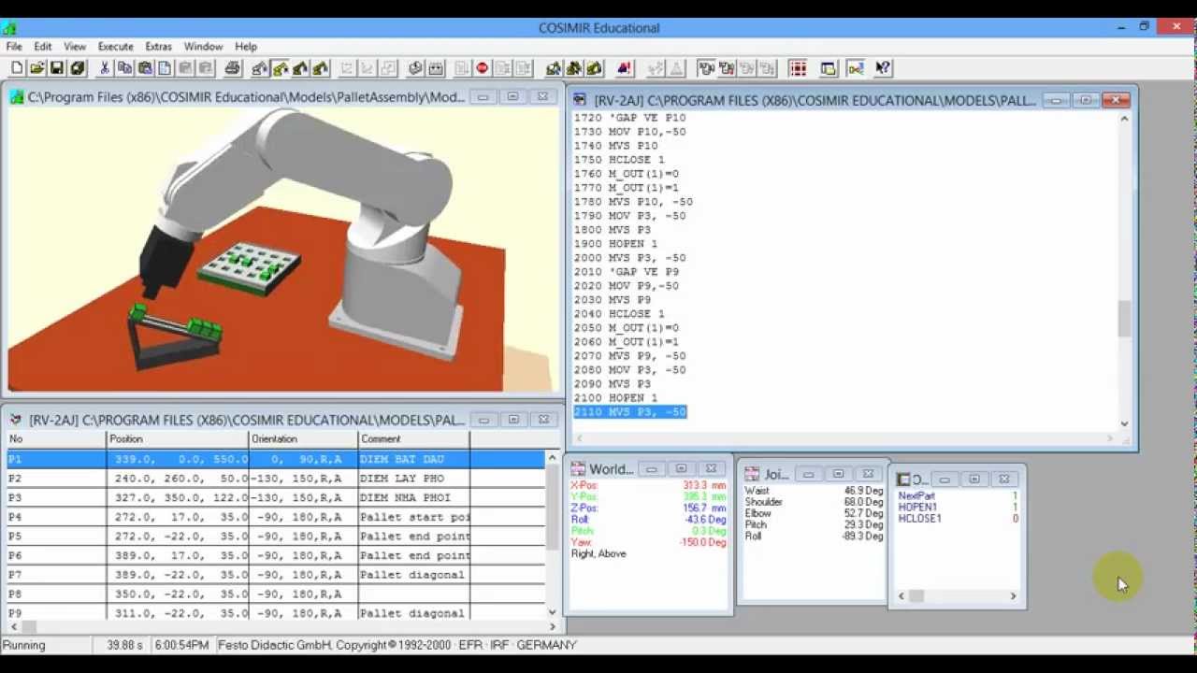Image resolution: width=1197 pixels, height=673 pixels.
Task: Click the program editor vertical scrollbar thumb
Action: pos(1124,319)
